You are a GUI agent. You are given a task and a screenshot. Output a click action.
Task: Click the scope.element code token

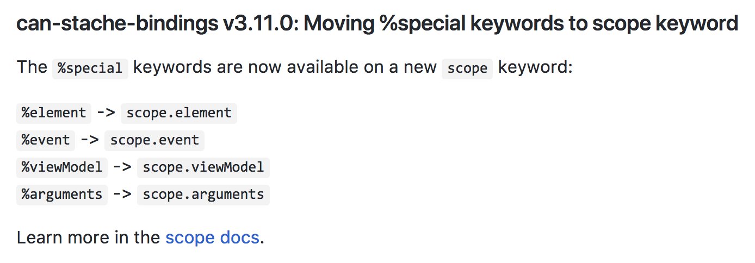pyautogui.click(x=179, y=113)
